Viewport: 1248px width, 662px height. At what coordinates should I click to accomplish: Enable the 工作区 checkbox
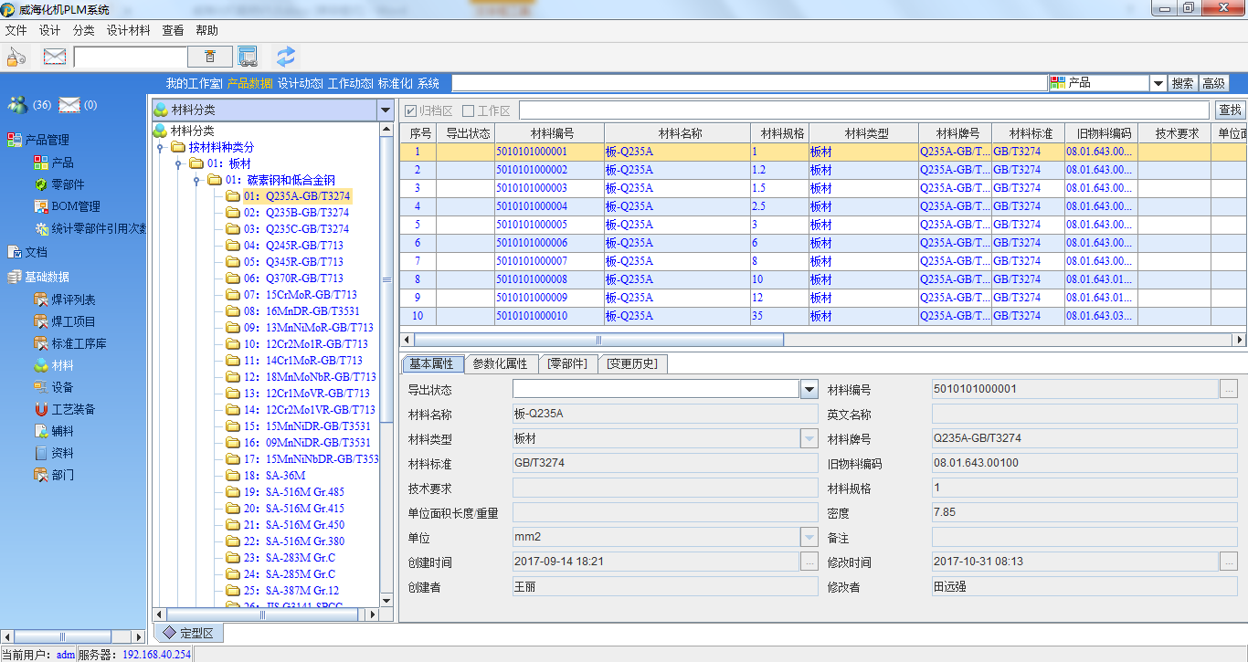469,110
